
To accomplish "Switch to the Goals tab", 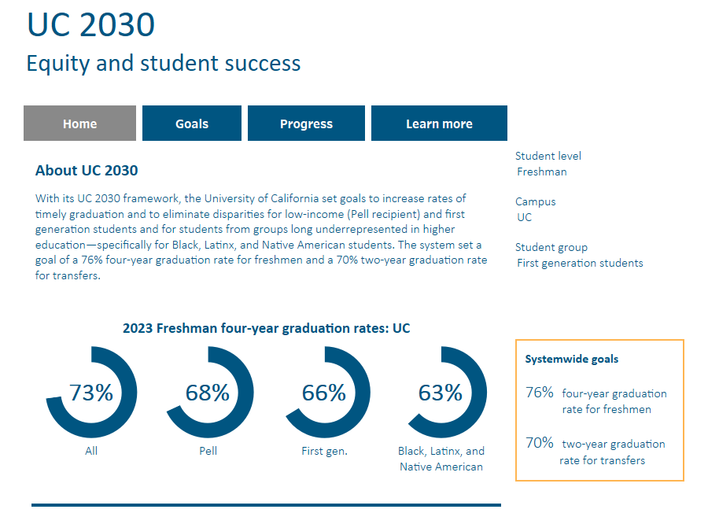I will [192, 124].
